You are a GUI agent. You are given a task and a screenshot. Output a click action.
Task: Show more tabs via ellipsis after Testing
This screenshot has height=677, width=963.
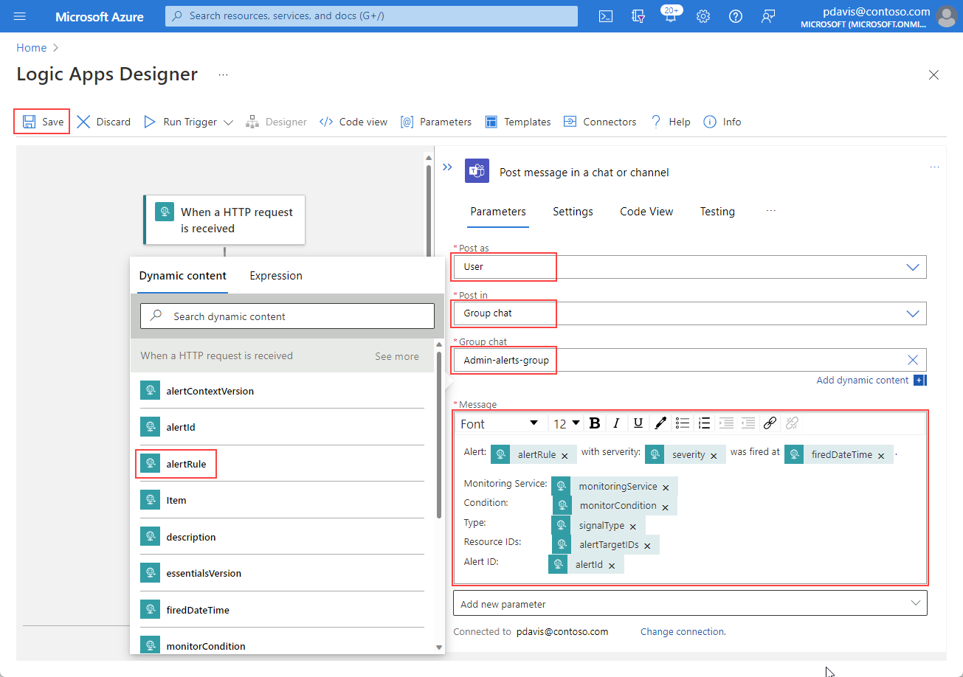(x=771, y=211)
